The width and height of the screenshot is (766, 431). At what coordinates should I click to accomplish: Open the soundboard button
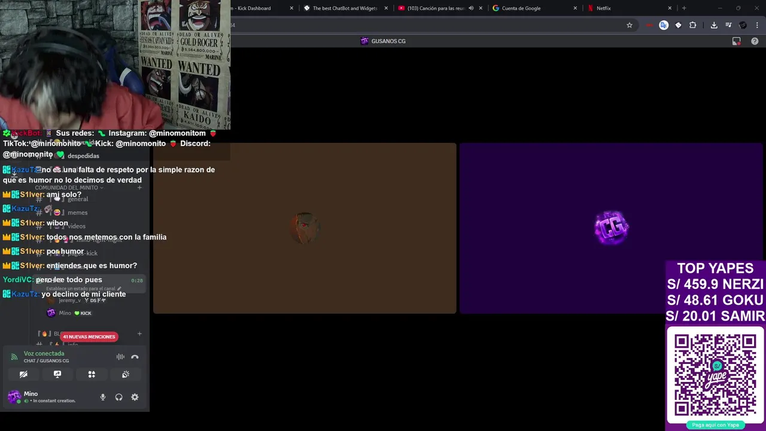126,374
